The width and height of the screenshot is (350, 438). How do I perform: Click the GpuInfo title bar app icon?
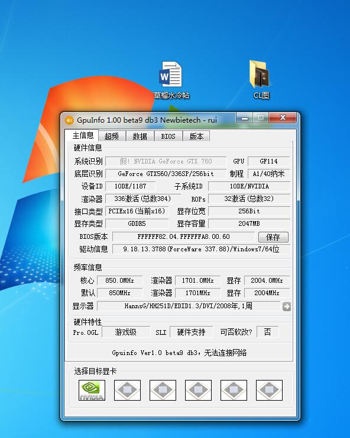pyautogui.click(x=69, y=120)
